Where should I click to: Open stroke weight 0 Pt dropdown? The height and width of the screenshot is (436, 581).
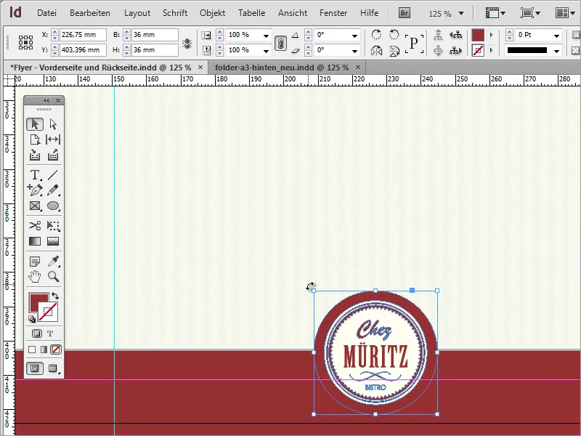tap(556, 36)
